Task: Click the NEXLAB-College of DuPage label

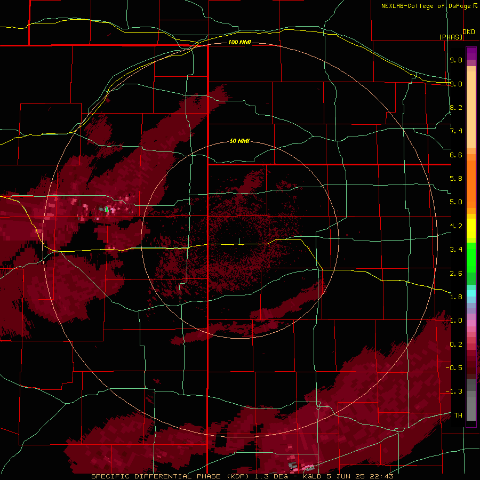Action: (x=426, y=6)
